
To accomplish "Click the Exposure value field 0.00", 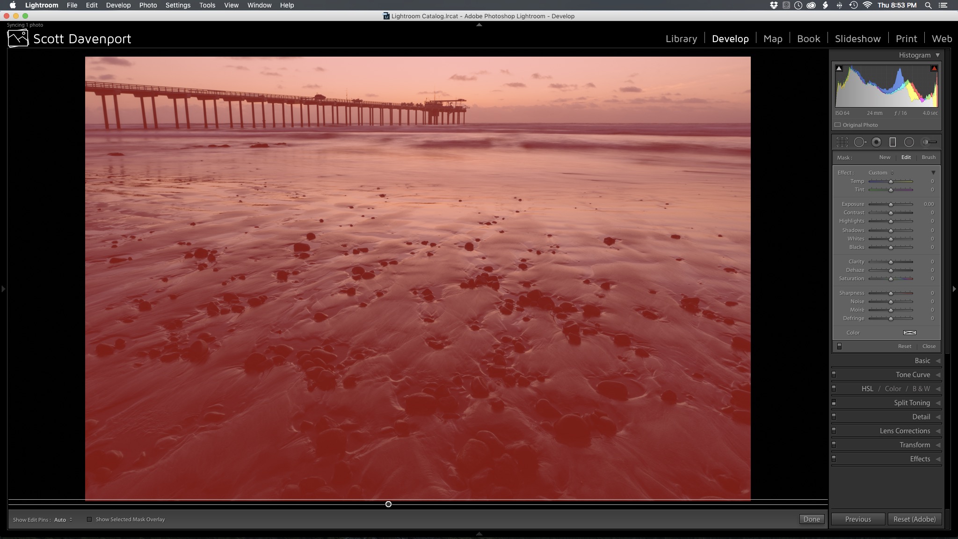I will [x=929, y=204].
